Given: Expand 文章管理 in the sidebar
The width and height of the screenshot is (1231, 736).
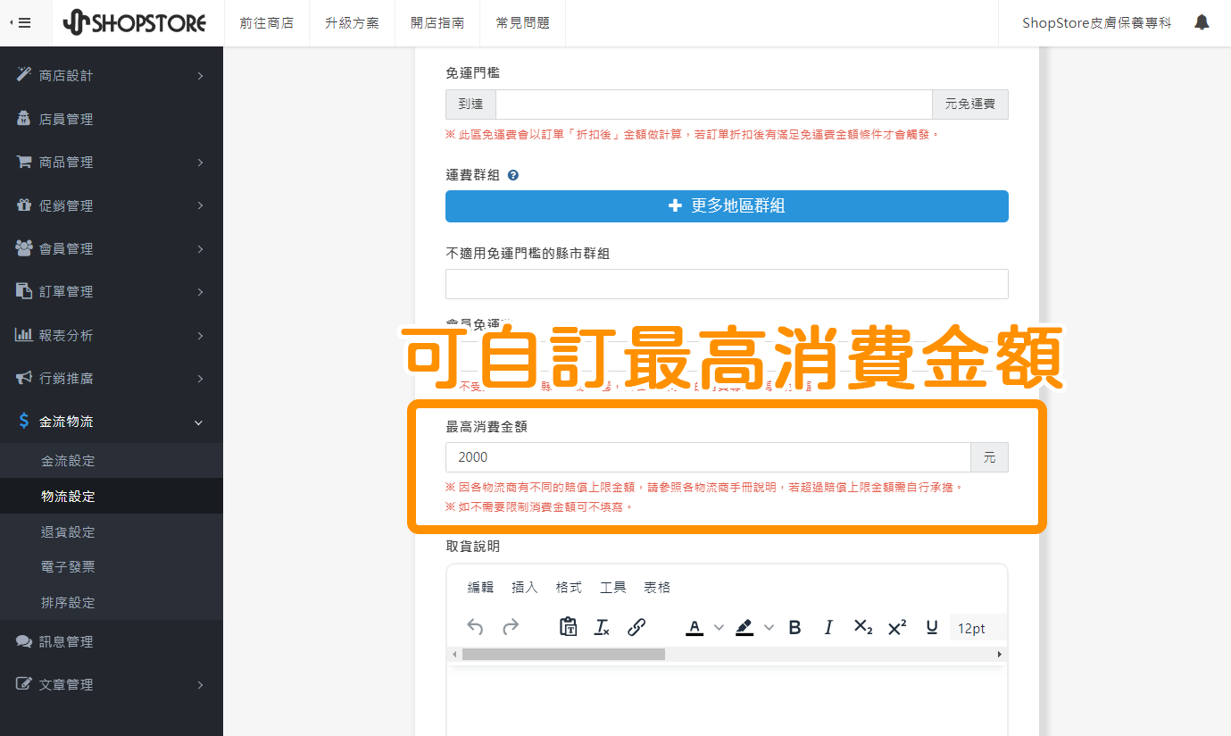Looking at the screenshot, I should click(x=112, y=684).
